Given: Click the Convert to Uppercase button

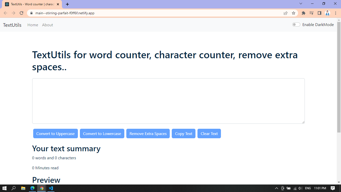Looking at the screenshot, I should point(55,133).
